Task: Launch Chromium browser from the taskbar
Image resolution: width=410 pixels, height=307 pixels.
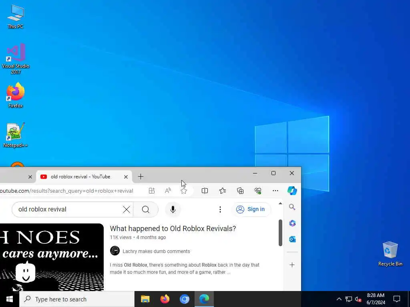Action: click(x=184, y=299)
